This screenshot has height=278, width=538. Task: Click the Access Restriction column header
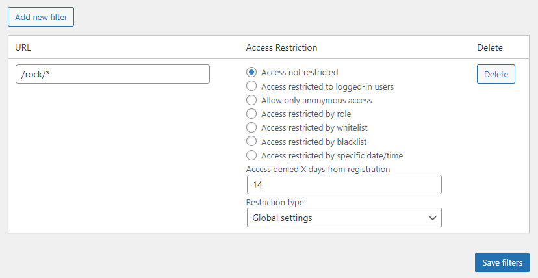281,47
